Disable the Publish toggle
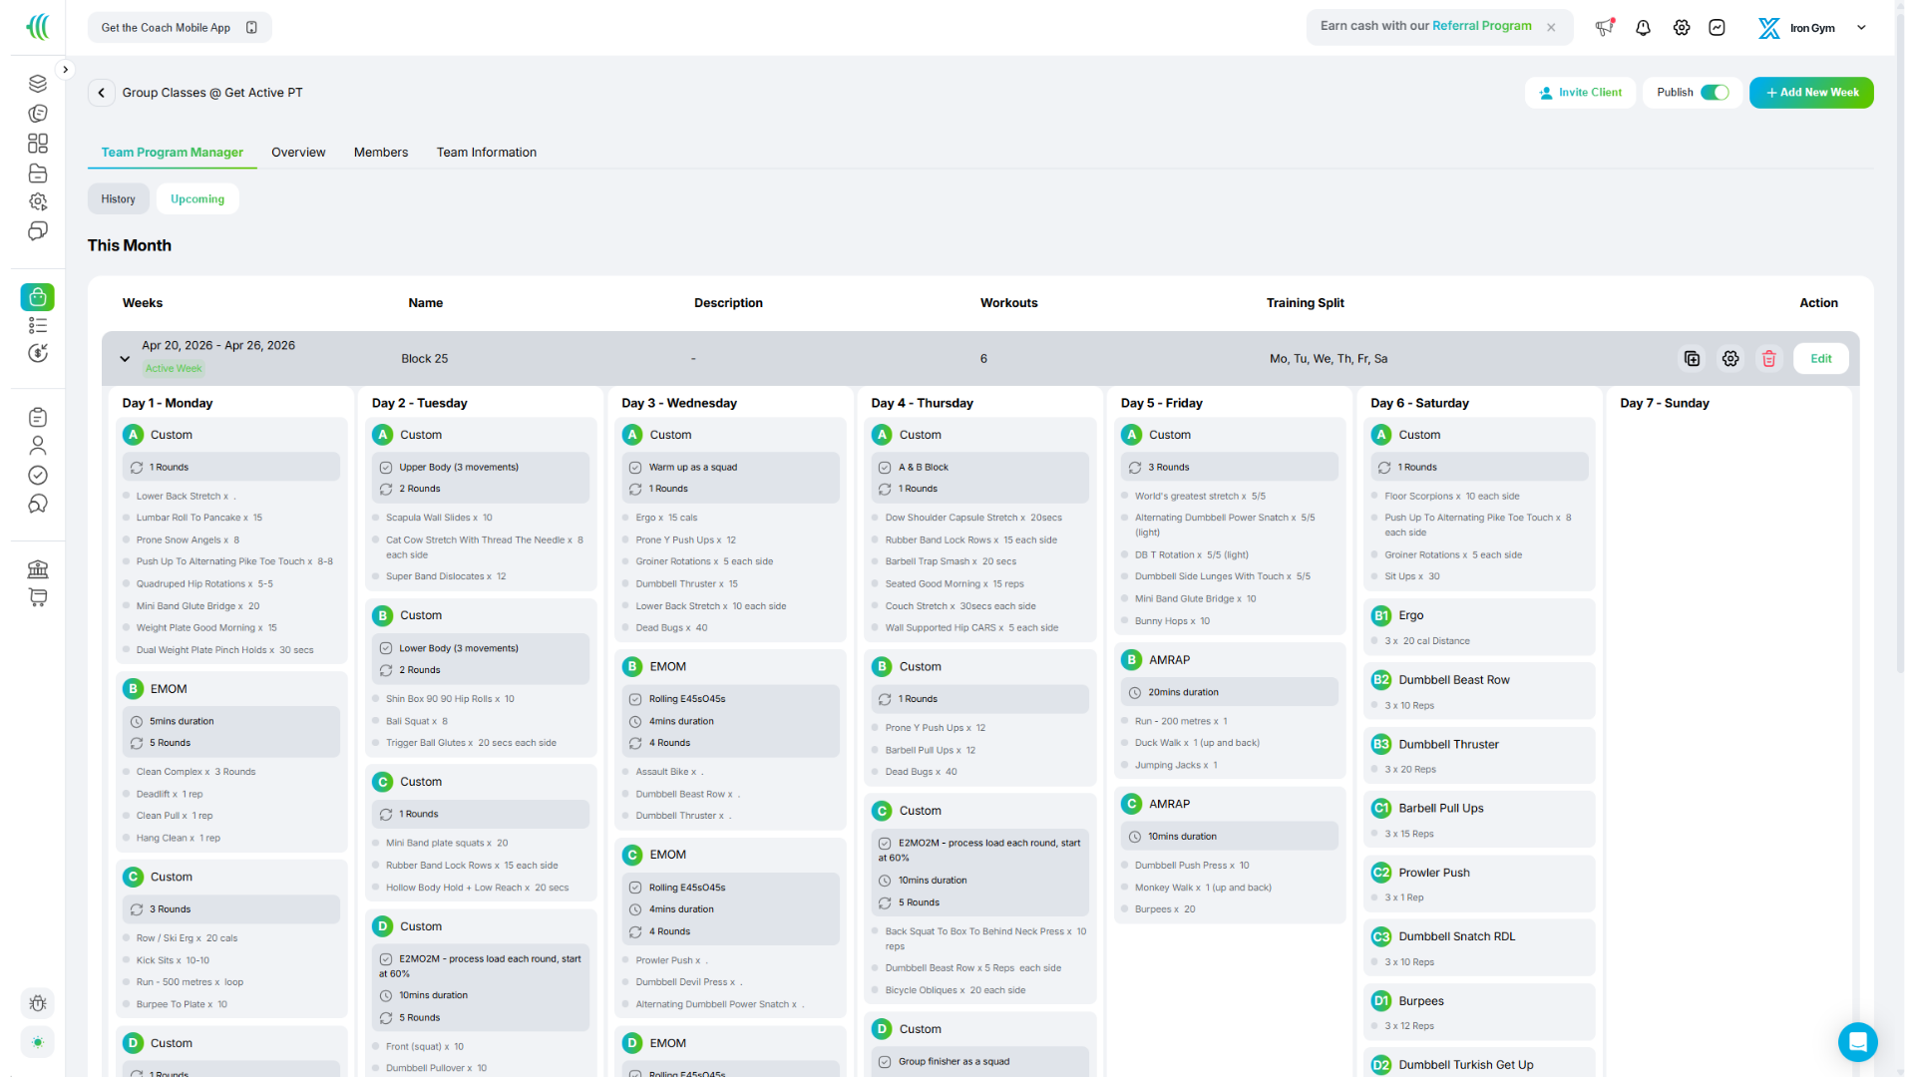The height and width of the screenshot is (1077, 1915). pyautogui.click(x=1714, y=92)
